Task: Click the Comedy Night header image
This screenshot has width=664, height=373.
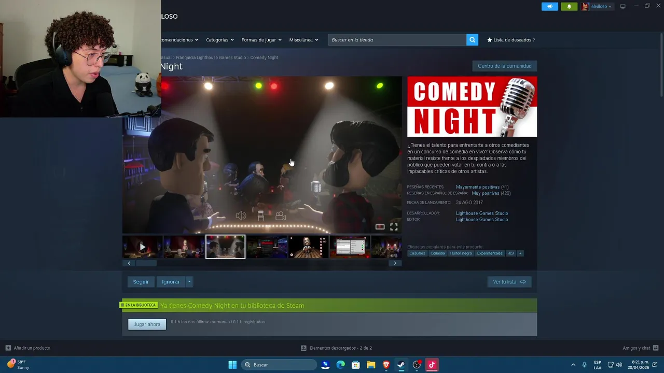Action: (x=472, y=107)
